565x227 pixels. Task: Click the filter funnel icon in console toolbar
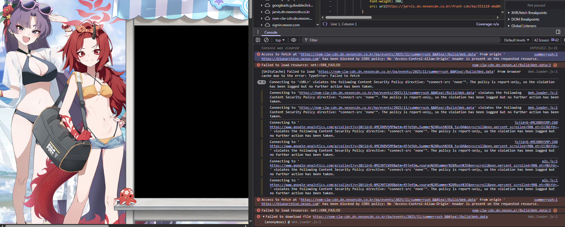point(306,40)
